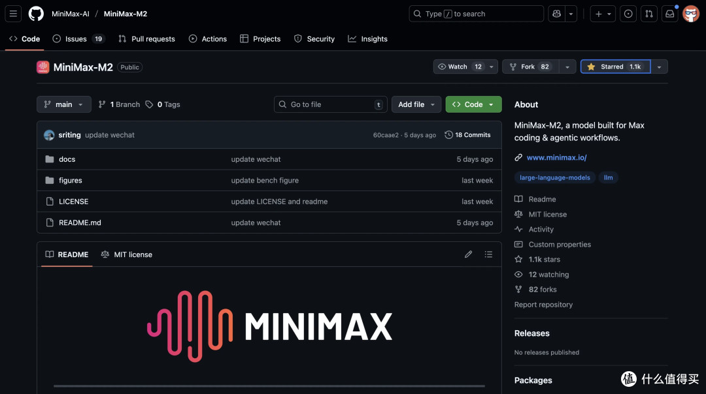The width and height of the screenshot is (706, 394).
Task: Open the hamburger navigation menu
Action: coord(13,14)
